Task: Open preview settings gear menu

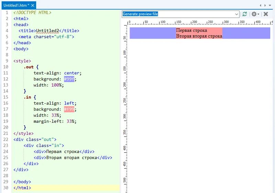Action: (255, 14)
